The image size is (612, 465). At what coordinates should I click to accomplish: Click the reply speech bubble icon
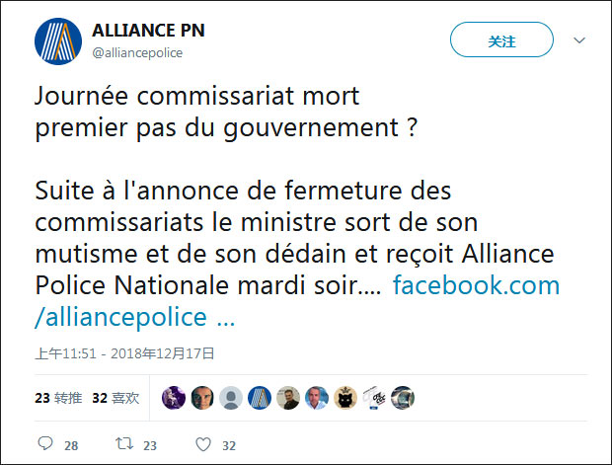point(45,445)
